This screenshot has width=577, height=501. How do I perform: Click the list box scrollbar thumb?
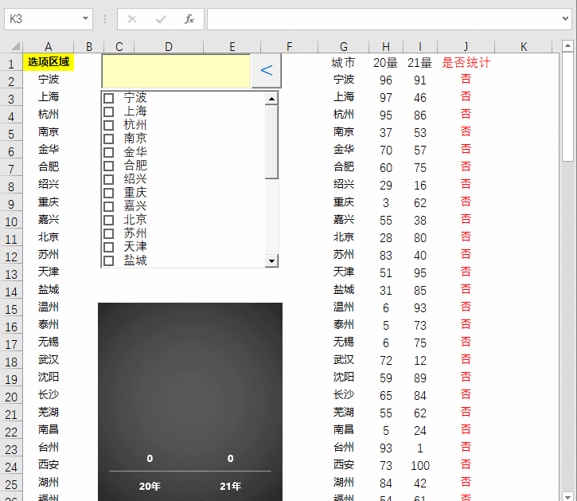pyautogui.click(x=271, y=142)
